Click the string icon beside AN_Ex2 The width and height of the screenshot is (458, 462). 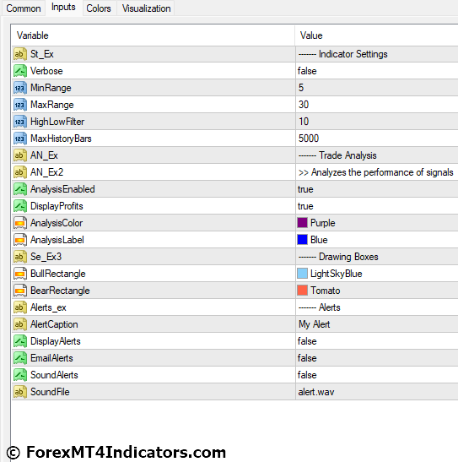click(x=19, y=172)
